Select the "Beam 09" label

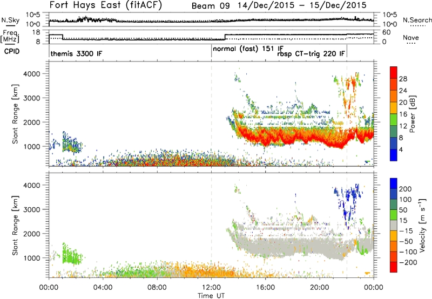pyautogui.click(x=211, y=6)
